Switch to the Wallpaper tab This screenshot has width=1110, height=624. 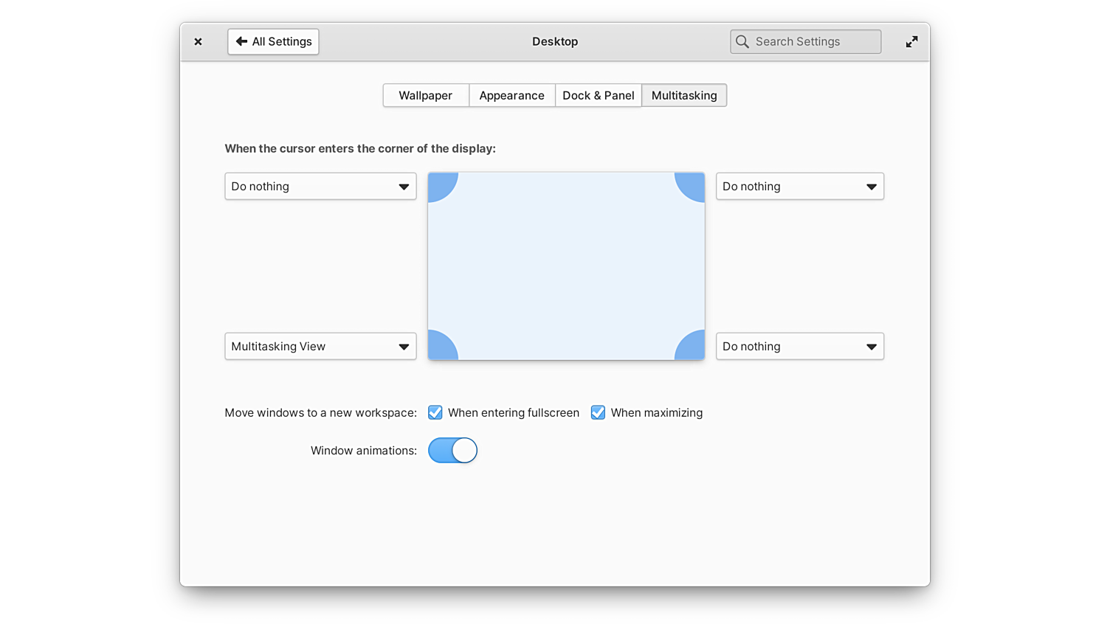(425, 96)
